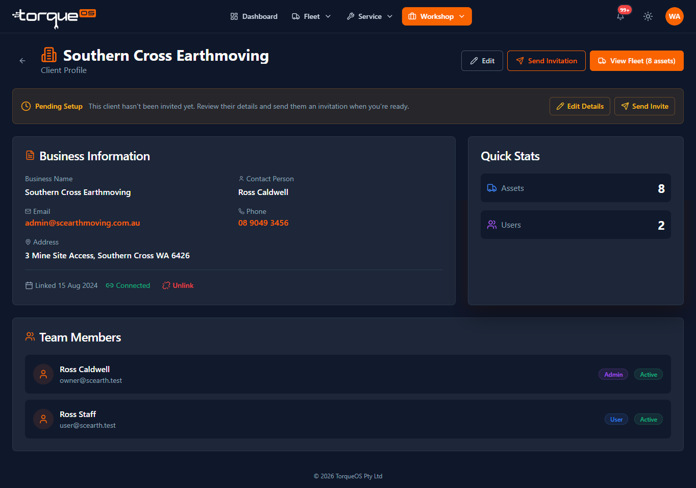
Task: Click the users icon in Users stat
Action: coord(492,225)
